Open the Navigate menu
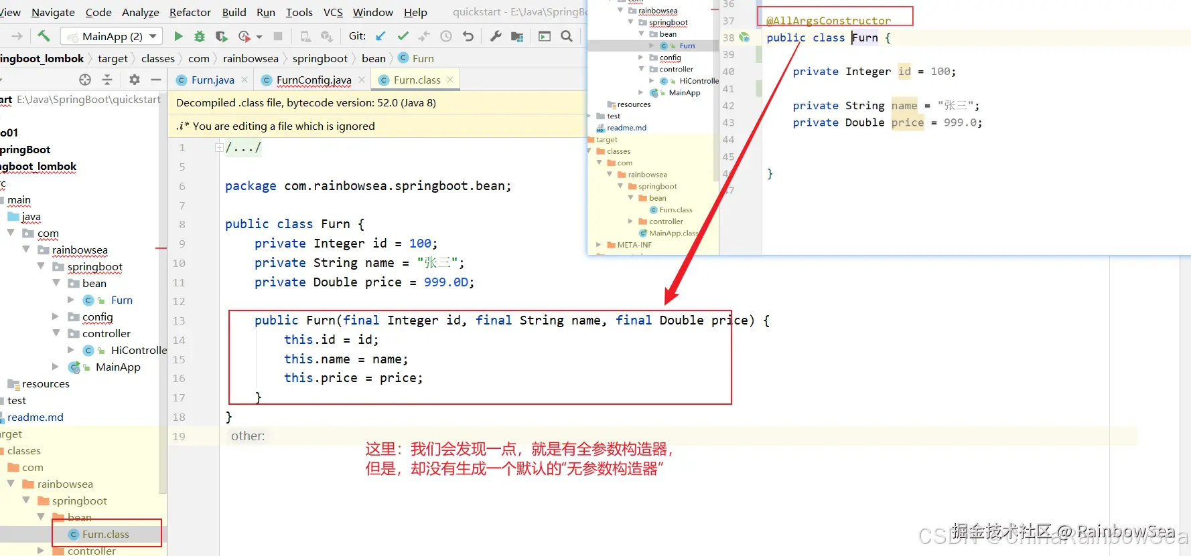Viewport: 1191px width, 556px height. pos(53,12)
